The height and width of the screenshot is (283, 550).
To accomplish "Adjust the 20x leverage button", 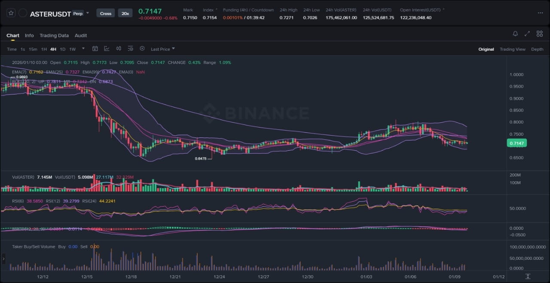I will [x=125, y=13].
